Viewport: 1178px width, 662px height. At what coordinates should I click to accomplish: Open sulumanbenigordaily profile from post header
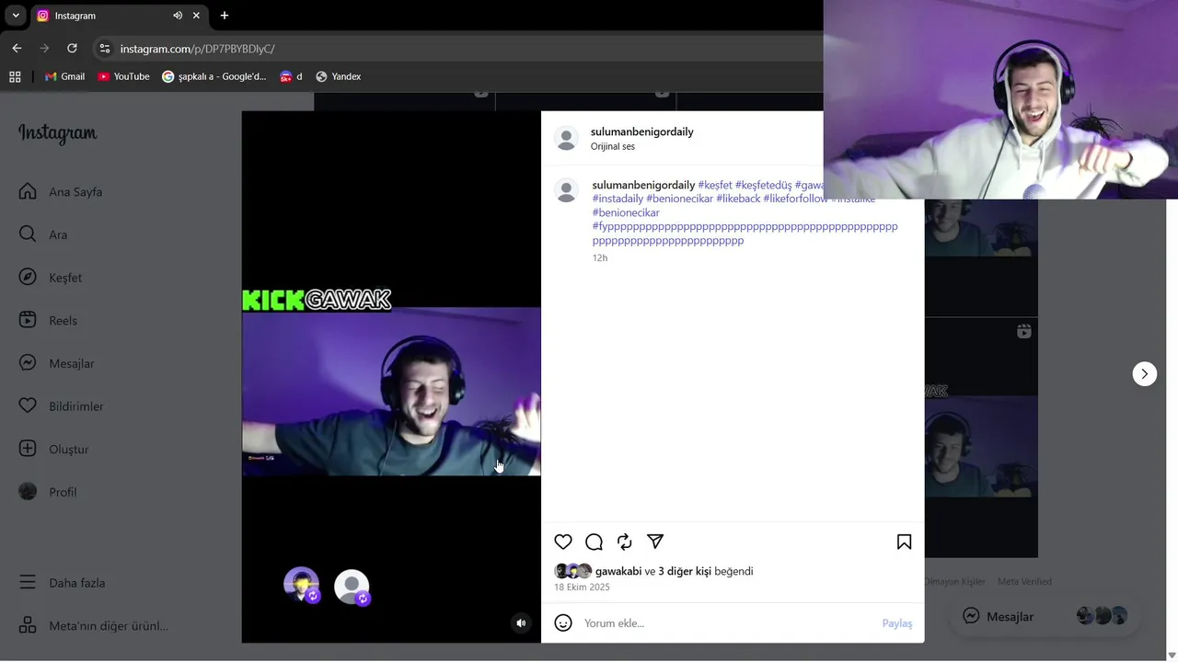coord(641,131)
